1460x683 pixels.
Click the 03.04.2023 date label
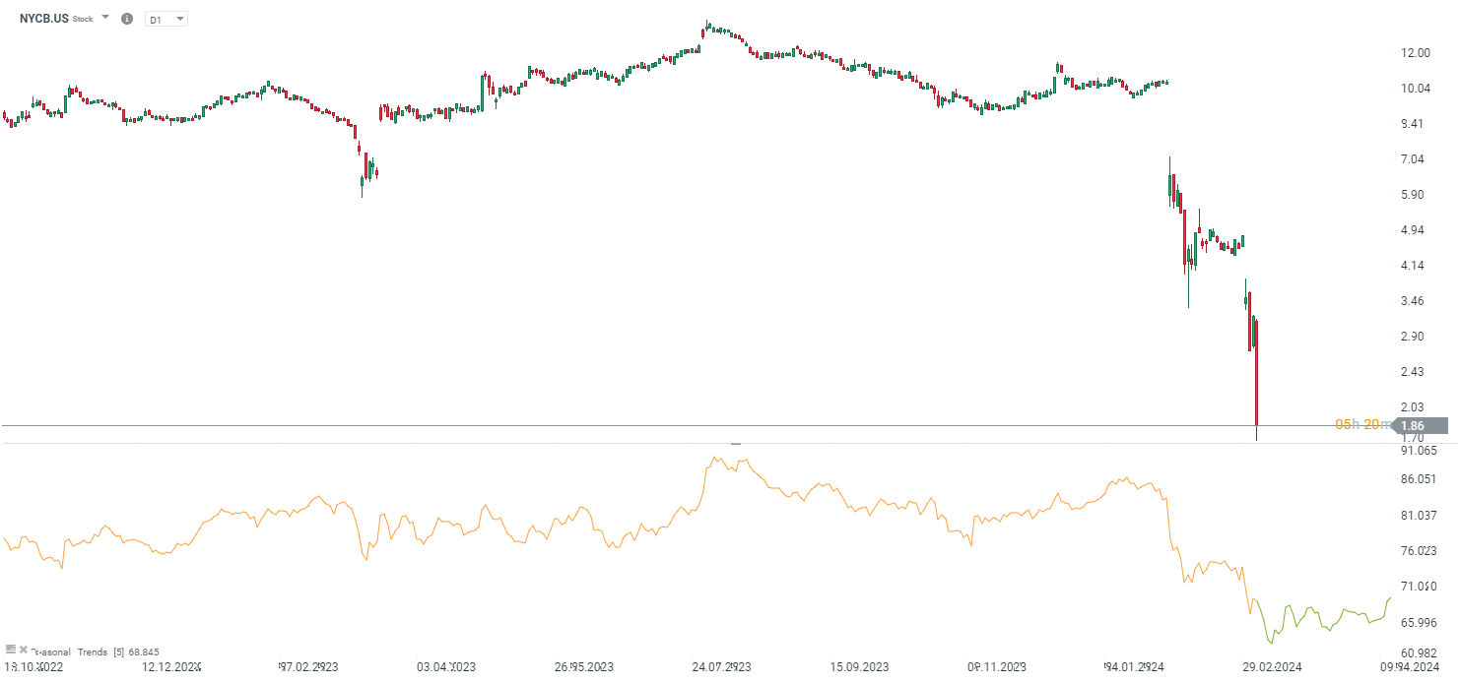coord(446,666)
